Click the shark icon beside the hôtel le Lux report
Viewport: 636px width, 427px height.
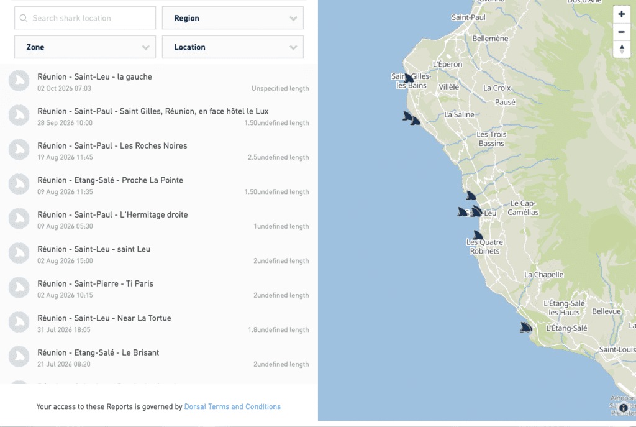tap(19, 115)
